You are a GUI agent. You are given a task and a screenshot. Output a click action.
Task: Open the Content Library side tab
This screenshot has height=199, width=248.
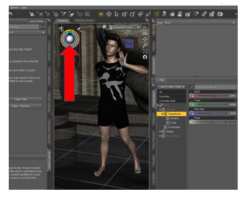49,51
